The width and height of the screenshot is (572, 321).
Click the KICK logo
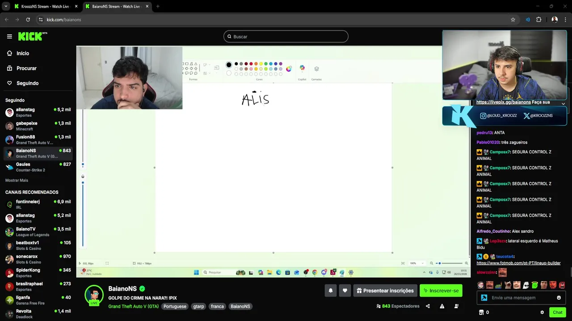32,37
